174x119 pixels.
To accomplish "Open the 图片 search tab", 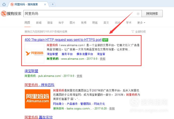I will pos(72,23).
